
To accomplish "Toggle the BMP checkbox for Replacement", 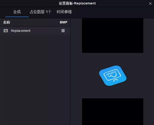I will (x=63, y=31).
